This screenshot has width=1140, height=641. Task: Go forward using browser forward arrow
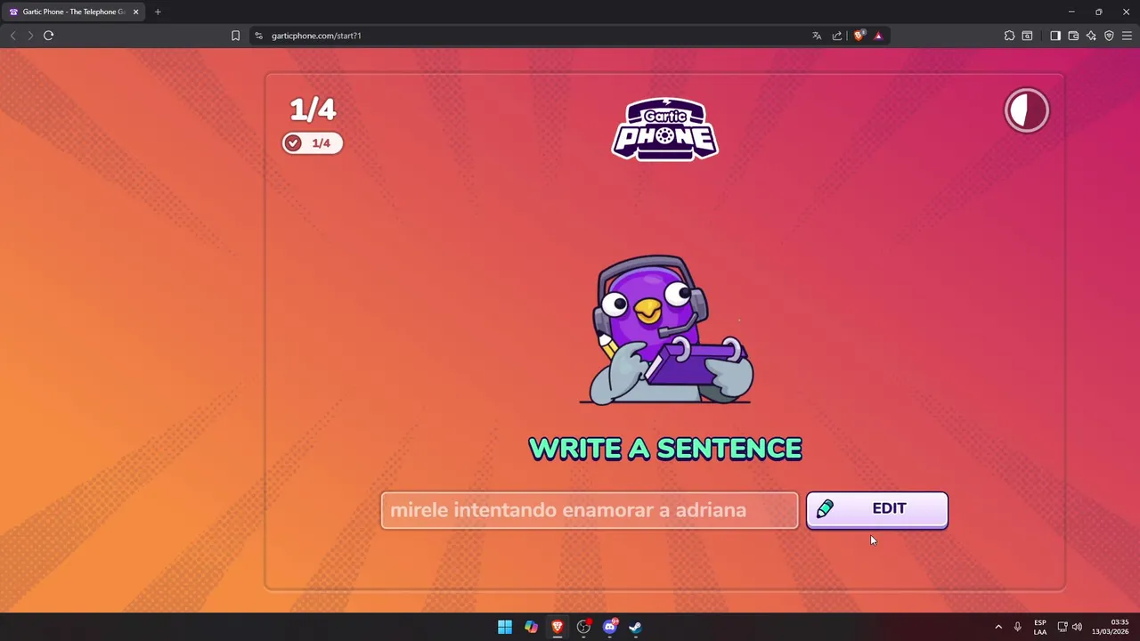30,36
